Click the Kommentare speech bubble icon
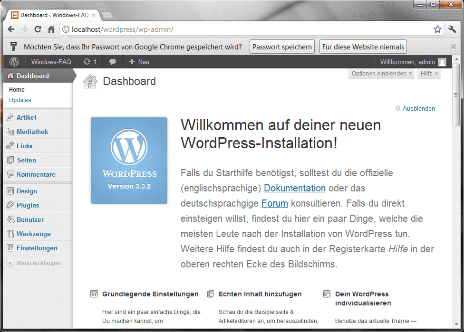The width and height of the screenshot is (464, 332). (10, 174)
